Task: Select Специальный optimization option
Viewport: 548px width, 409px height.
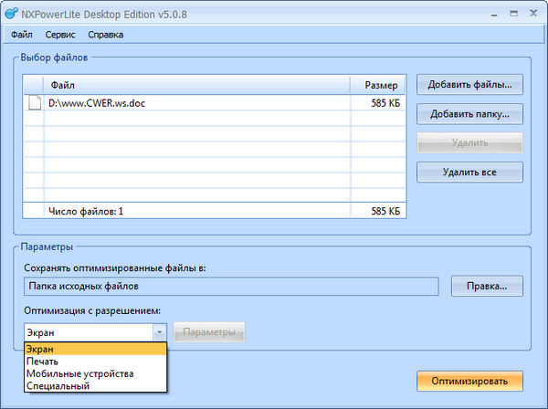Action: (x=96, y=386)
